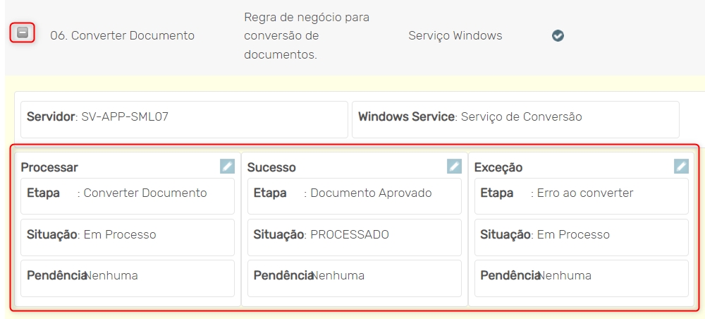Click Situação field in Exceção panel

pos(582,236)
